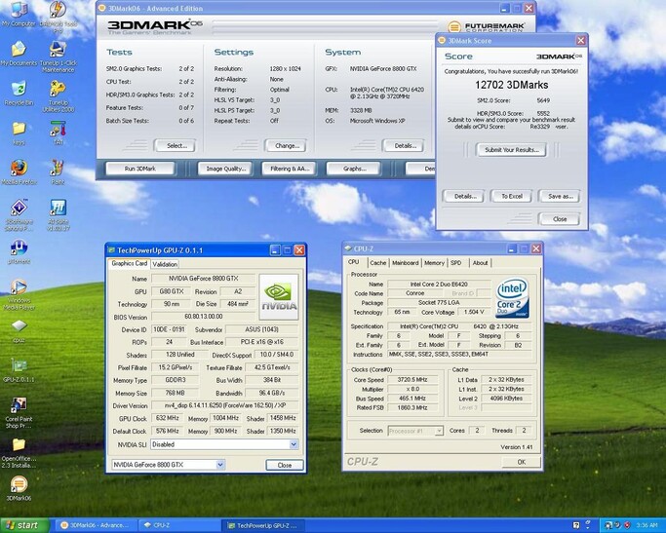
Task: Click the help icon in system tray
Action: coord(576,525)
